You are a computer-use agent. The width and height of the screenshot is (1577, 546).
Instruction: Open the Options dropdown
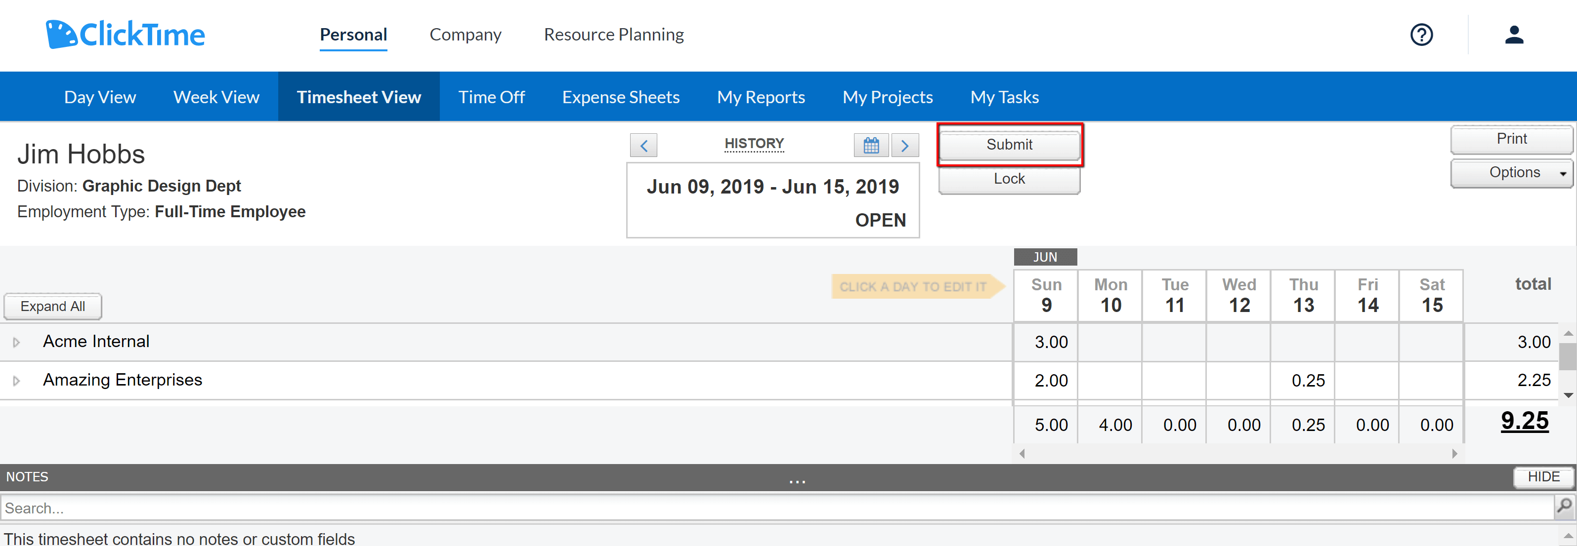click(x=1511, y=173)
